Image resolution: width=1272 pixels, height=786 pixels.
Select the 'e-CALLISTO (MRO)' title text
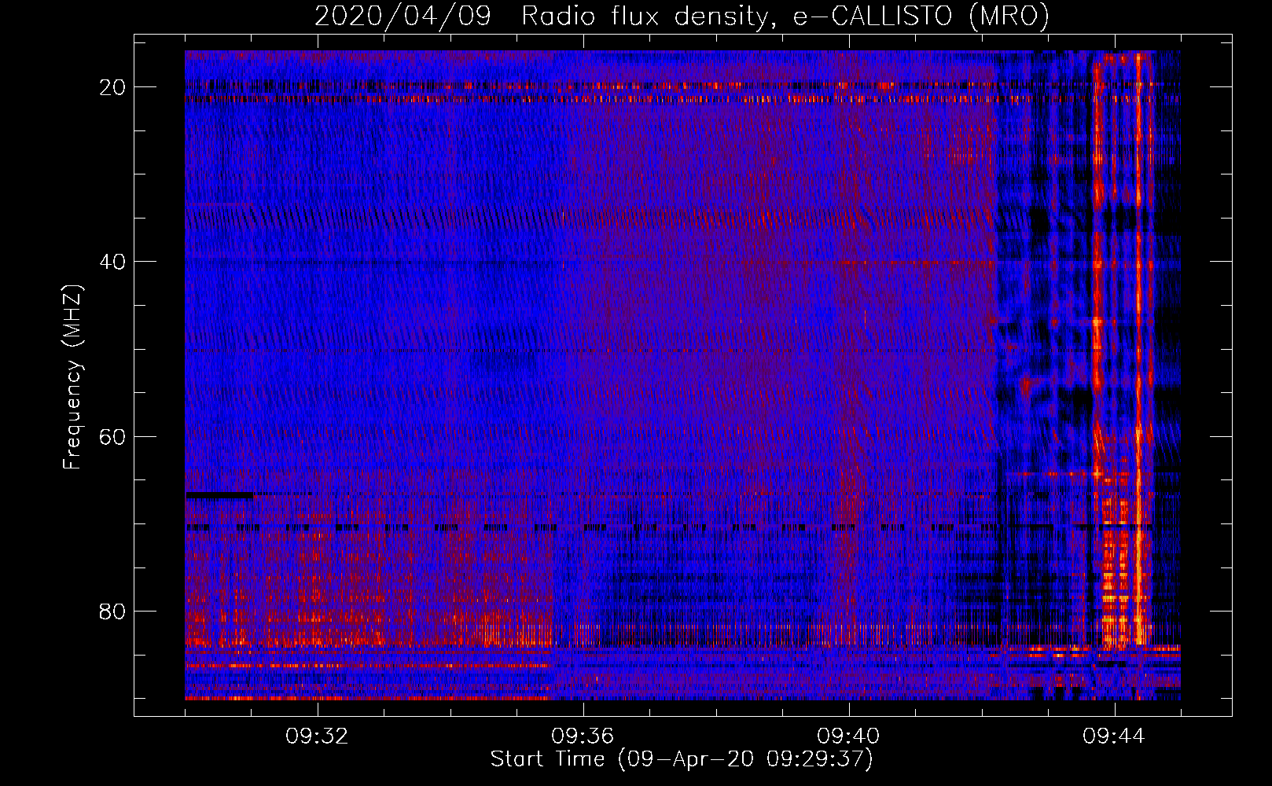(x=921, y=16)
